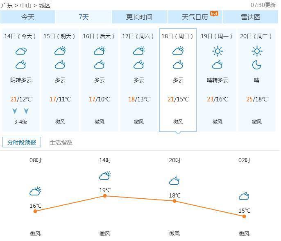Click the weather icon above 16℃ at 08时
Screen dimensions: 281x241
[x=35, y=191]
